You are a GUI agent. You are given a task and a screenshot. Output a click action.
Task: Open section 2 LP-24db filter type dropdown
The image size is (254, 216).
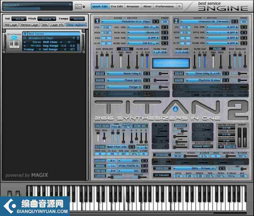point(182,52)
